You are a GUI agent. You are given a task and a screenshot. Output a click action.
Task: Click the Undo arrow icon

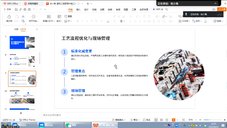pos(34,9)
